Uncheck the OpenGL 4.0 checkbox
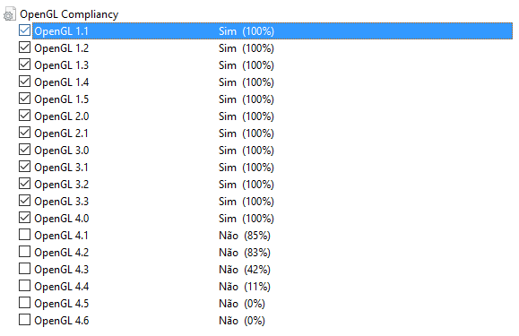The height and width of the screenshot is (336, 519). (x=24, y=218)
